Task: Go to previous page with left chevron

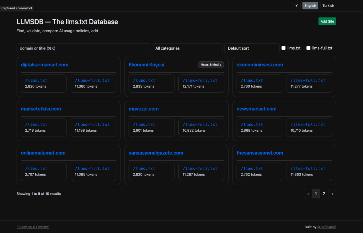Action: click(x=308, y=194)
